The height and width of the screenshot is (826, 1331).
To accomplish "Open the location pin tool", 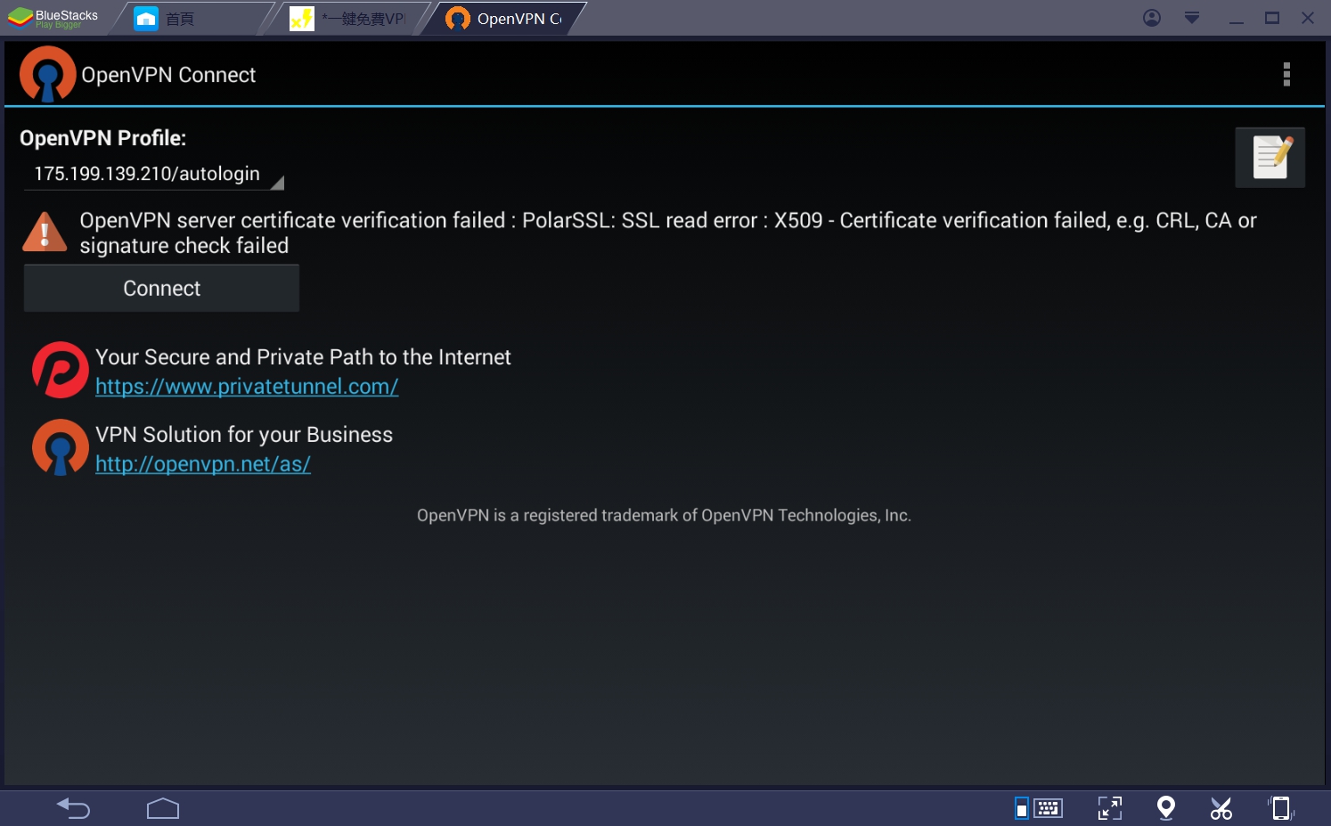I will coord(1165,808).
